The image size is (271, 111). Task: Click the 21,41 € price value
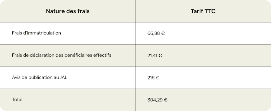[x=155, y=55]
